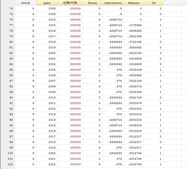The image size is (187, 169).
Task: Select the stkcd column header
Action: click(x=26, y=3)
